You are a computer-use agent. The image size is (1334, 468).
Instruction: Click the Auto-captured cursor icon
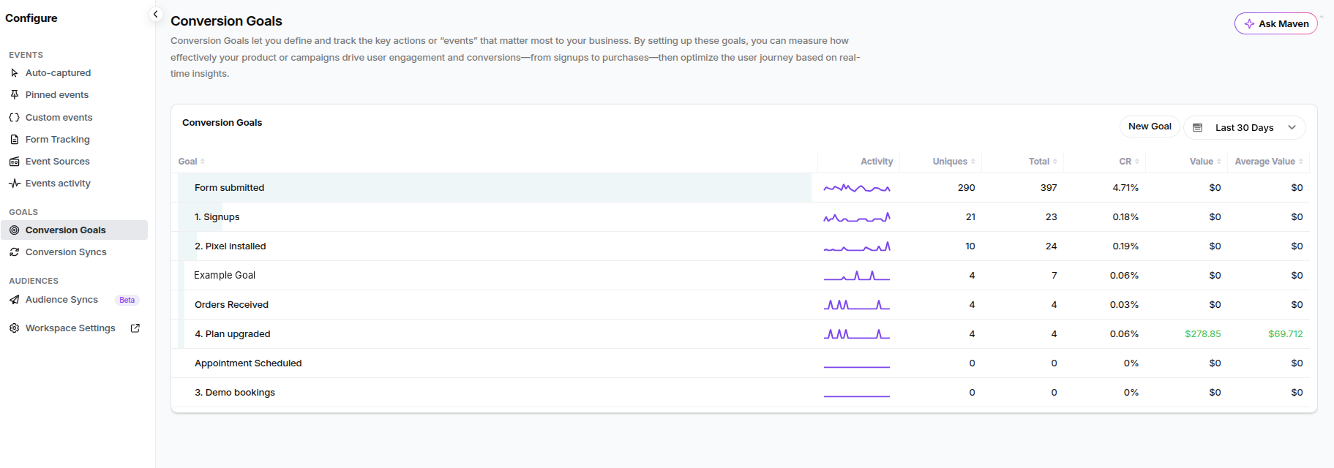(x=14, y=73)
